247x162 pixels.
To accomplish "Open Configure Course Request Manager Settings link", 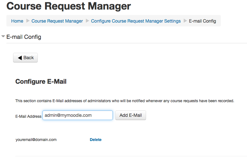I will coord(136,21).
